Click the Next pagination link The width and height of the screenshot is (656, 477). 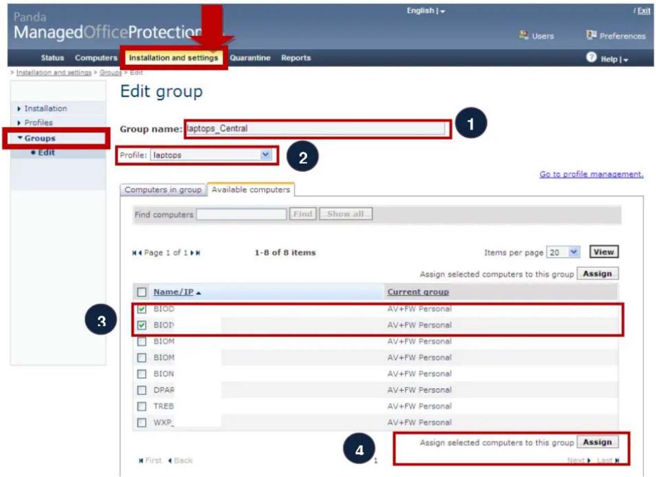pyautogui.click(x=579, y=461)
